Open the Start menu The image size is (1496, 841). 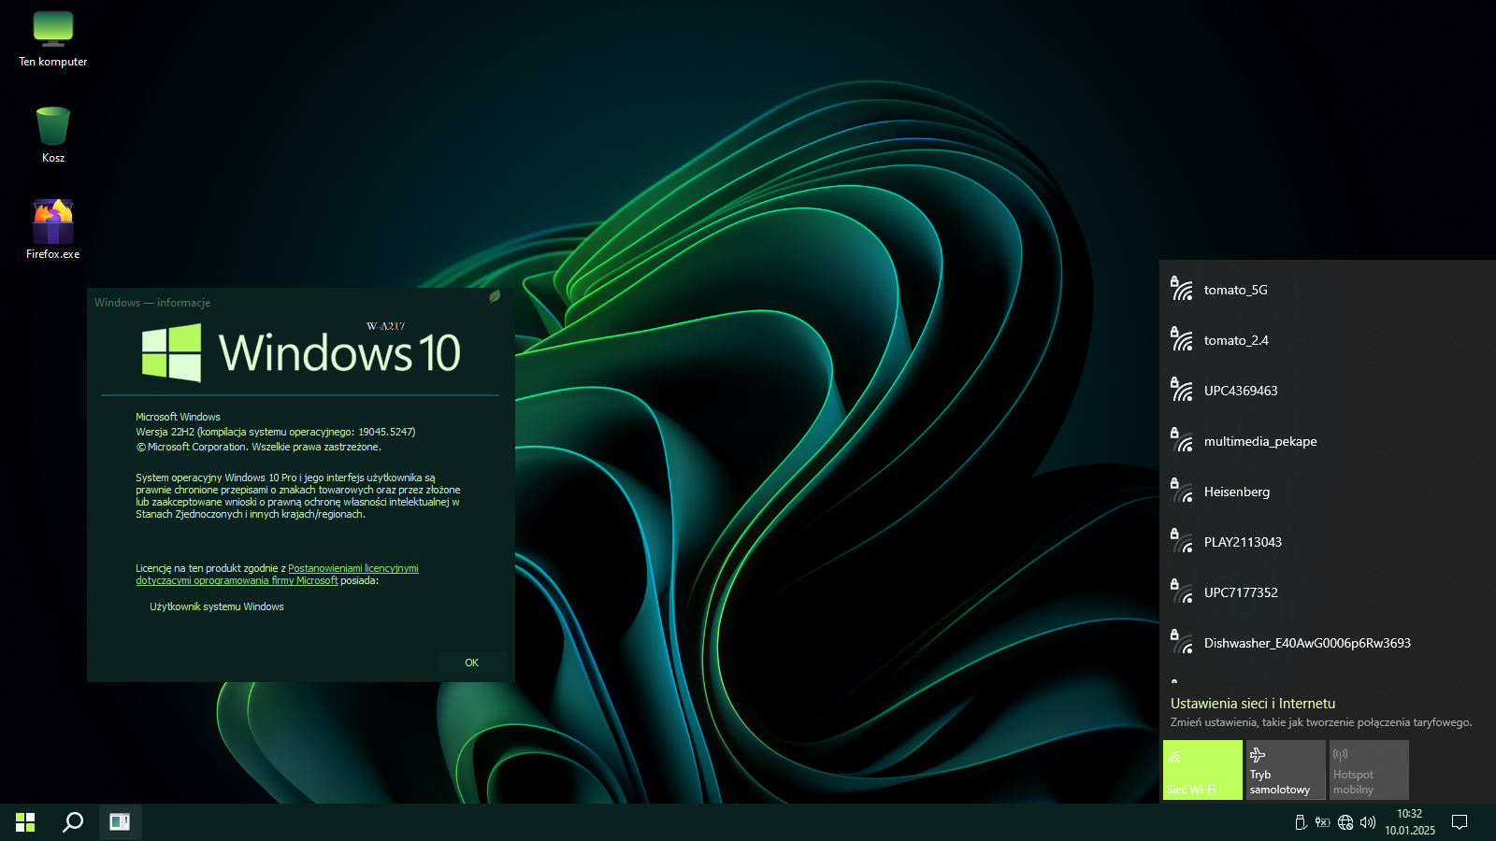tap(25, 822)
